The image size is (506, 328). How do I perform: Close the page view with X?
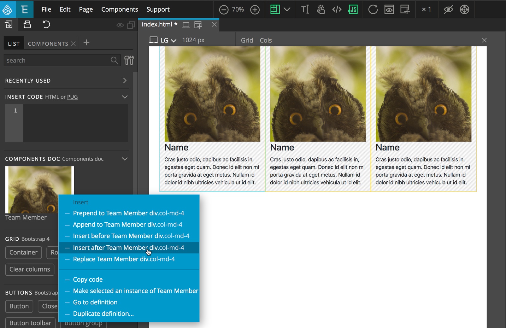click(485, 40)
